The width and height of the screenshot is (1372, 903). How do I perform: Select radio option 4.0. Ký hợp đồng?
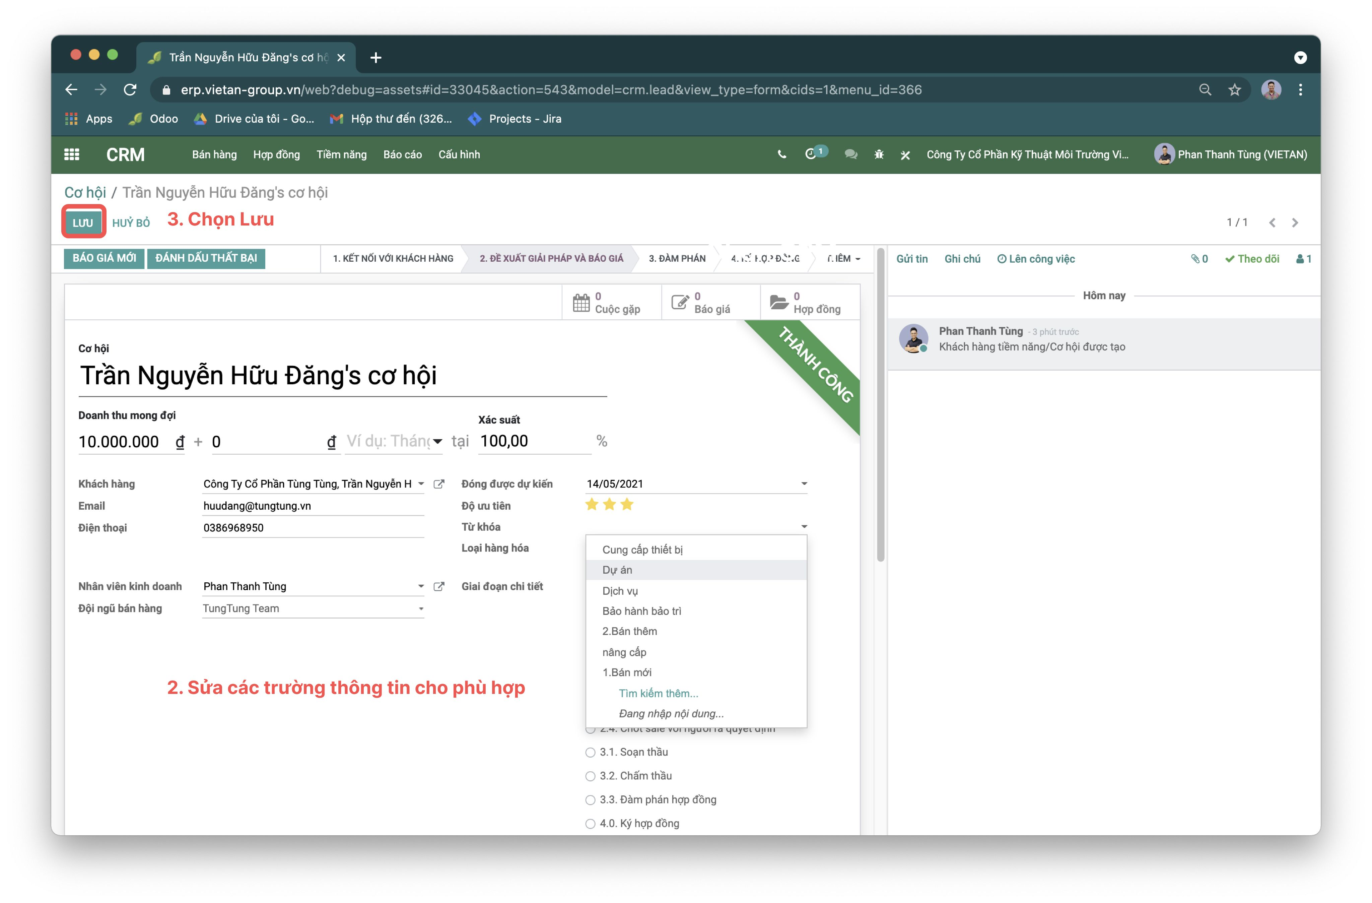[x=590, y=824]
